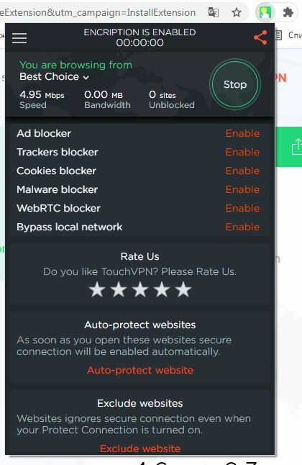Click the orange share icon

260,37
